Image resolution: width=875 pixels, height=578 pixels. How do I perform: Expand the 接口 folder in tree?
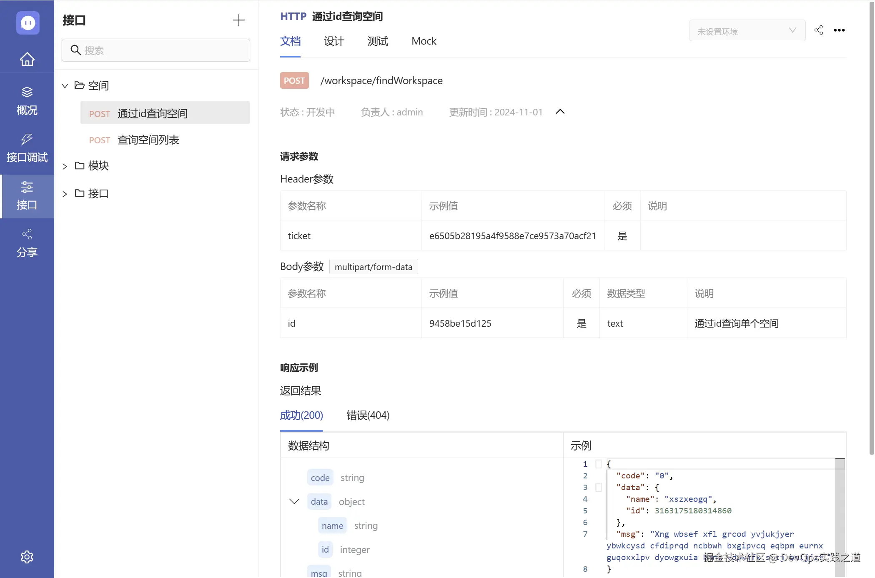coord(65,193)
